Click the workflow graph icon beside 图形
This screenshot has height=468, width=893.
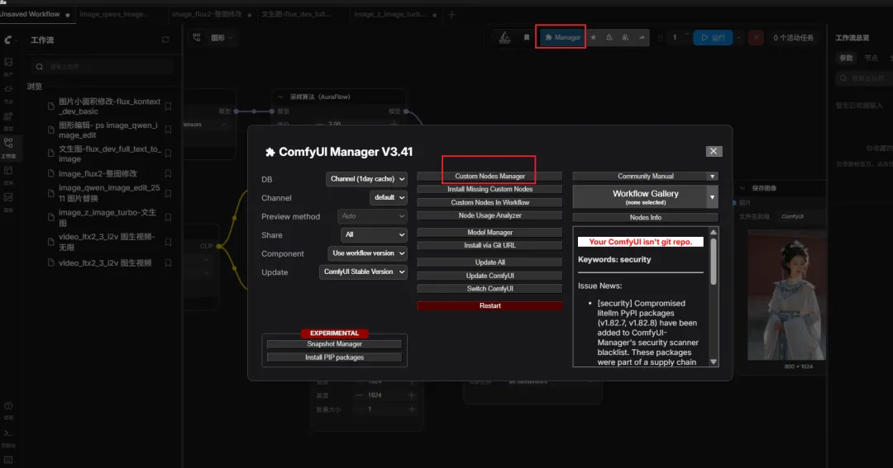(197, 37)
